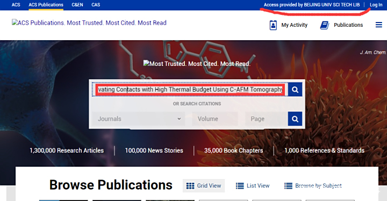Click the My Activity badge icon

pyautogui.click(x=273, y=25)
